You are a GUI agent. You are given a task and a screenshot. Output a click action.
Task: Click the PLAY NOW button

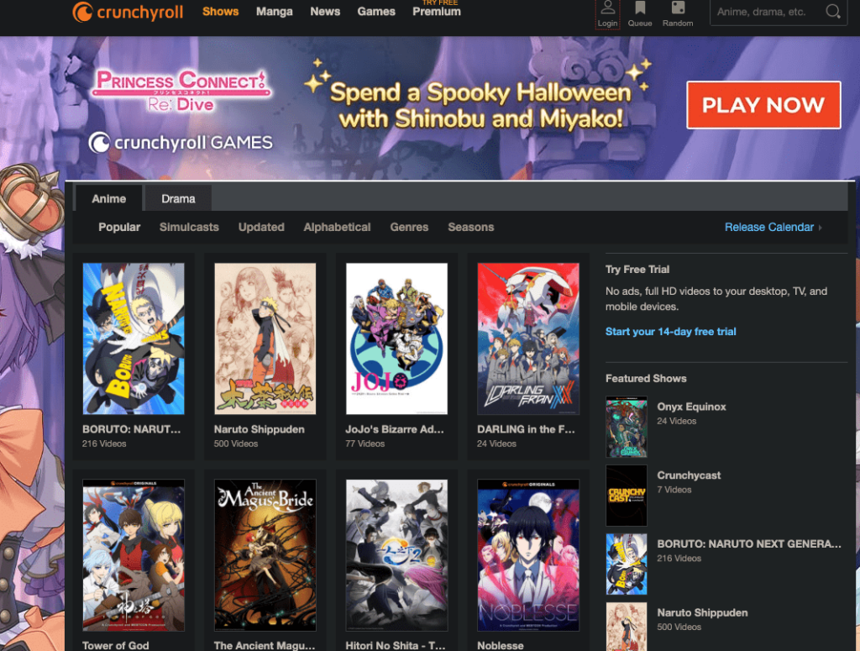coord(763,104)
